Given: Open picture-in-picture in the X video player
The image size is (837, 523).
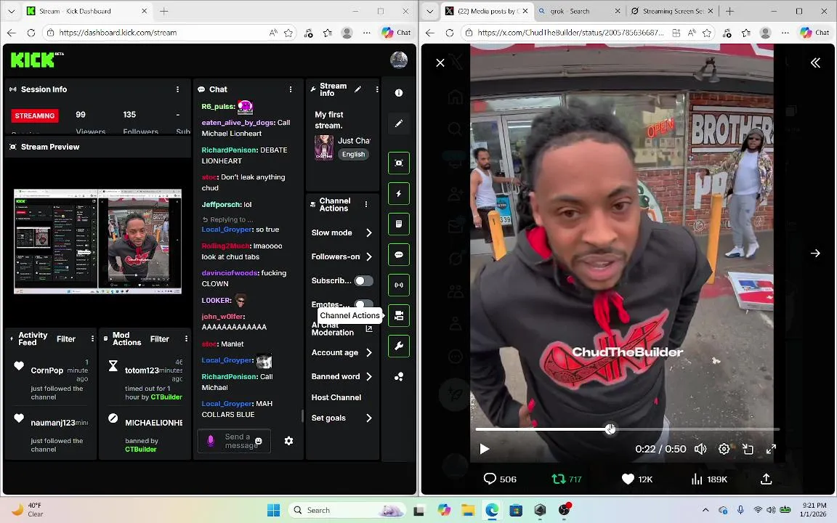Looking at the screenshot, I should tap(748, 450).
